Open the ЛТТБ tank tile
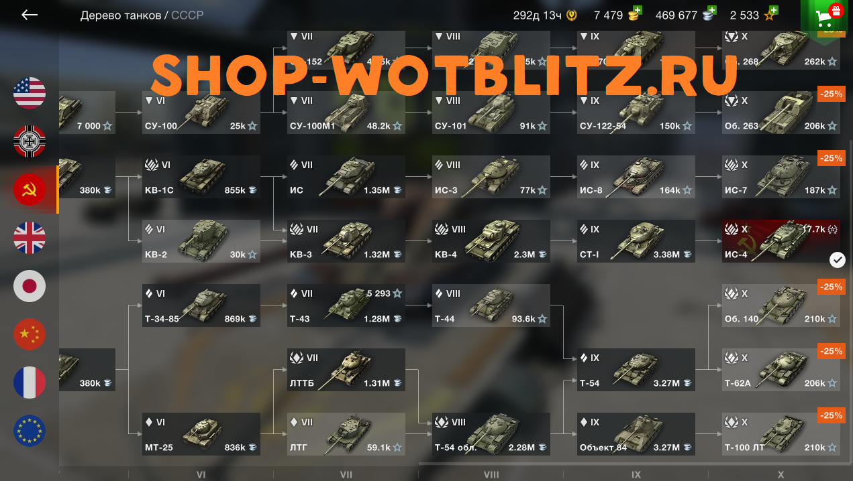Viewport: 853px width, 481px height. (x=346, y=370)
